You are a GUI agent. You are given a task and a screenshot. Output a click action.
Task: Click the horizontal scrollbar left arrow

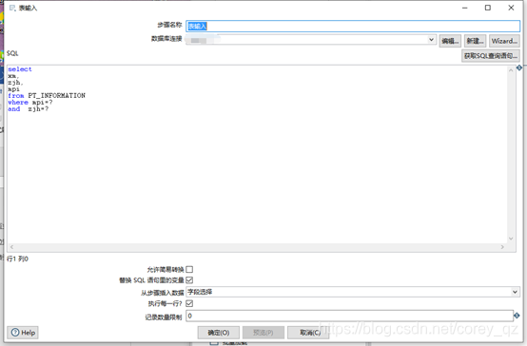[11, 247]
